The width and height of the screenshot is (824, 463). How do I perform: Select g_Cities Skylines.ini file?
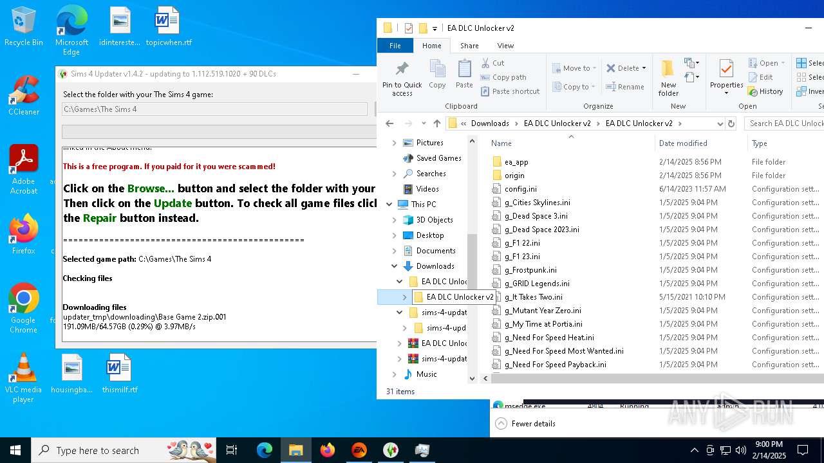[537, 203]
